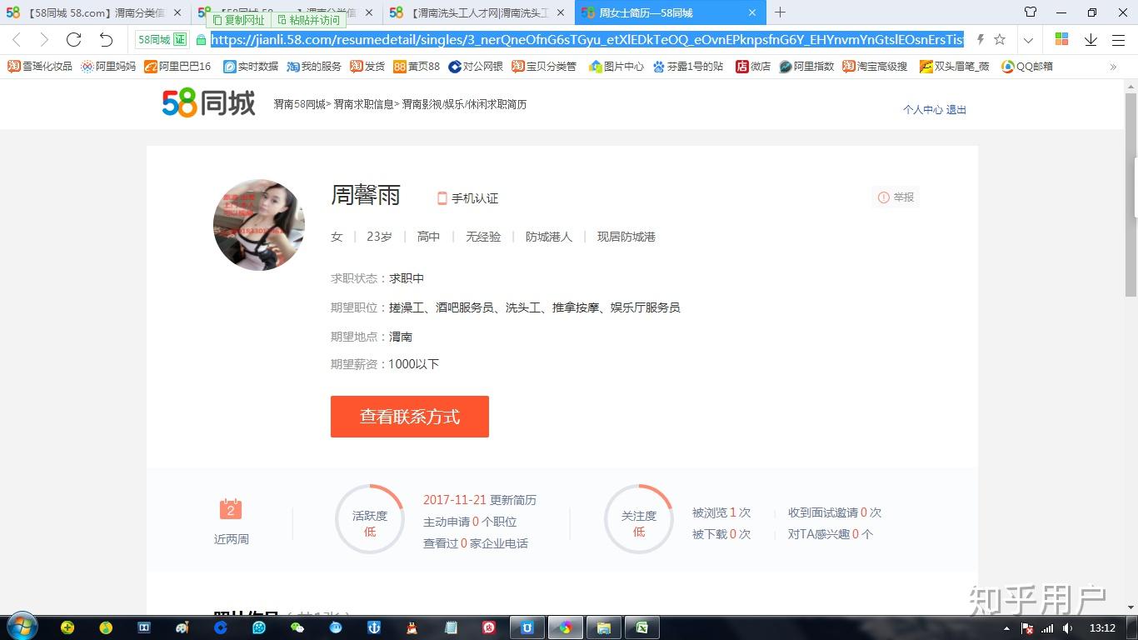Show hidden system tray icons
1138x640 pixels.
(1006, 628)
